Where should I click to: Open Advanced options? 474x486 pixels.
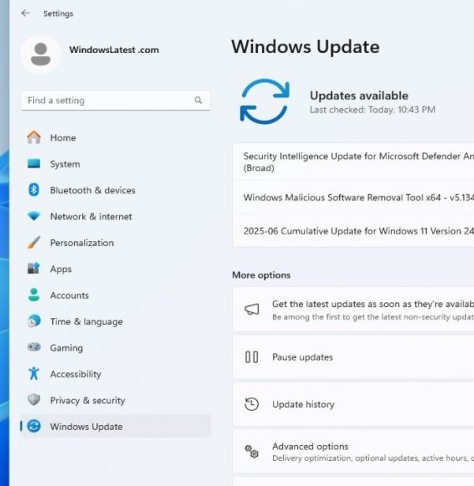353,451
